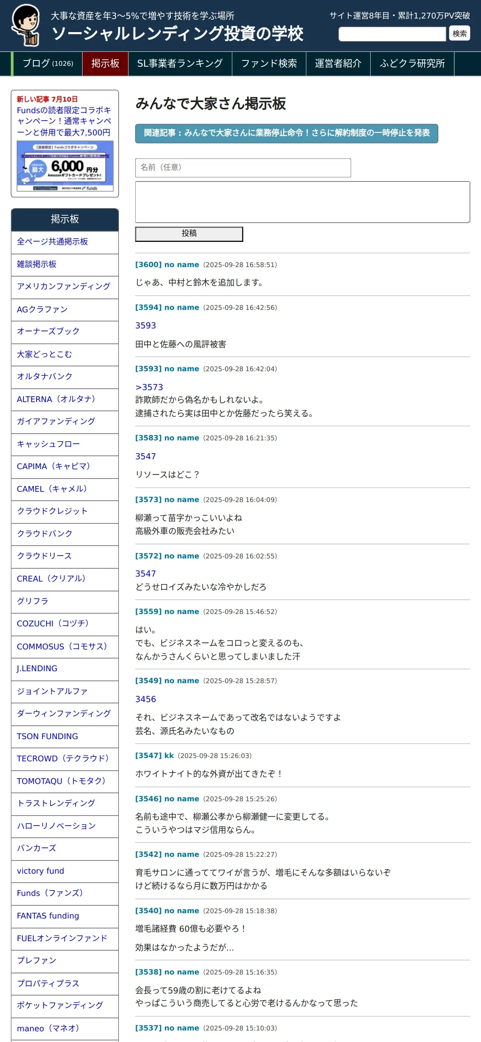Open ポケットファンディング board link
This screenshot has height=1042, width=481.
[65, 1005]
